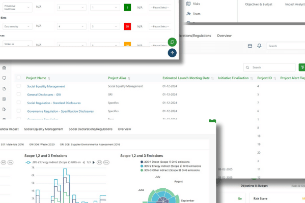Switch to Overview tab next to Social Declarations/Regulations
This screenshot has height=203, width=305.
(124, 129)
